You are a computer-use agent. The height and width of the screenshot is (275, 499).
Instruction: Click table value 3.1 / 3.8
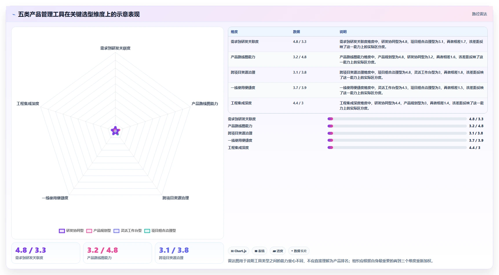coord(299,72)
